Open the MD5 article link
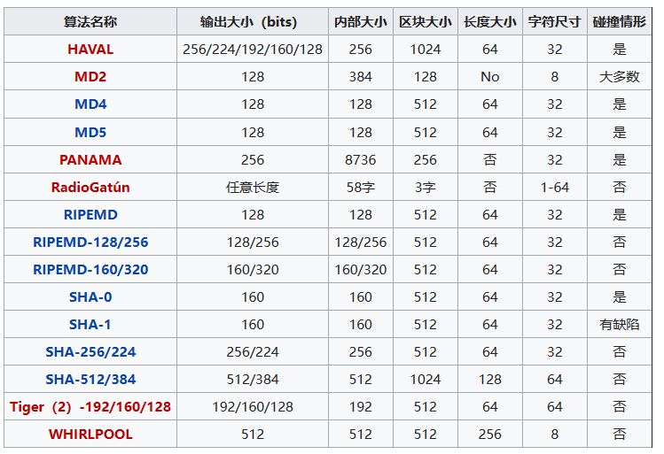 pyautogui.click(x=90, y=133)
